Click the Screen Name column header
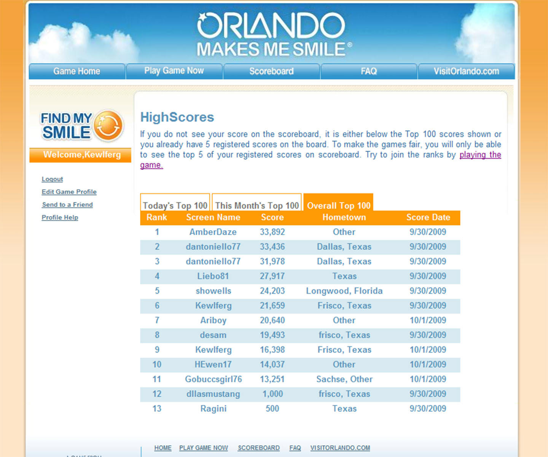Image resolution: width=548 pixels, height=457 pixels. (x=213, y=217)
